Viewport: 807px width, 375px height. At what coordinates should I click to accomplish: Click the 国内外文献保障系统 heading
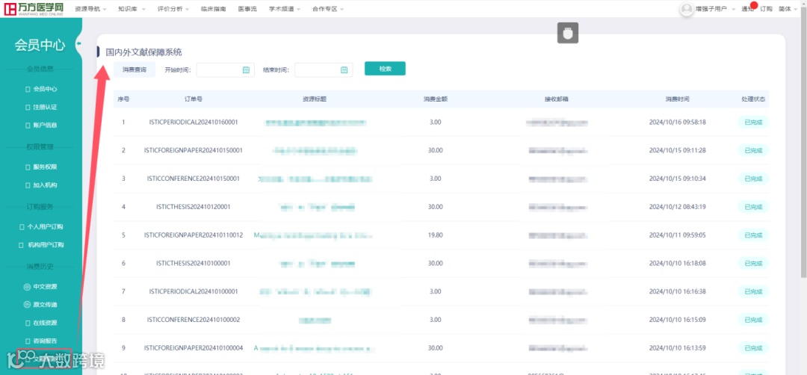click(x=143, y=52)
